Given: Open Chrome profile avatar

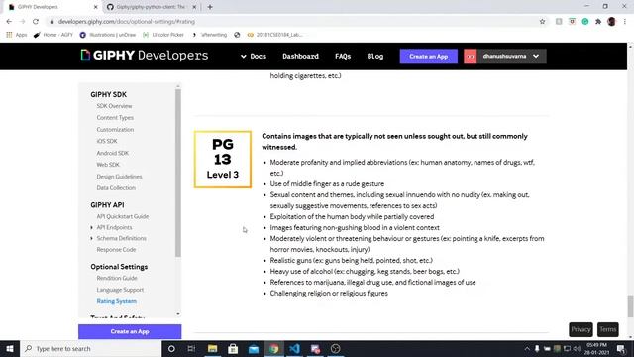Looking at the screenshot, I should (611, 22).
